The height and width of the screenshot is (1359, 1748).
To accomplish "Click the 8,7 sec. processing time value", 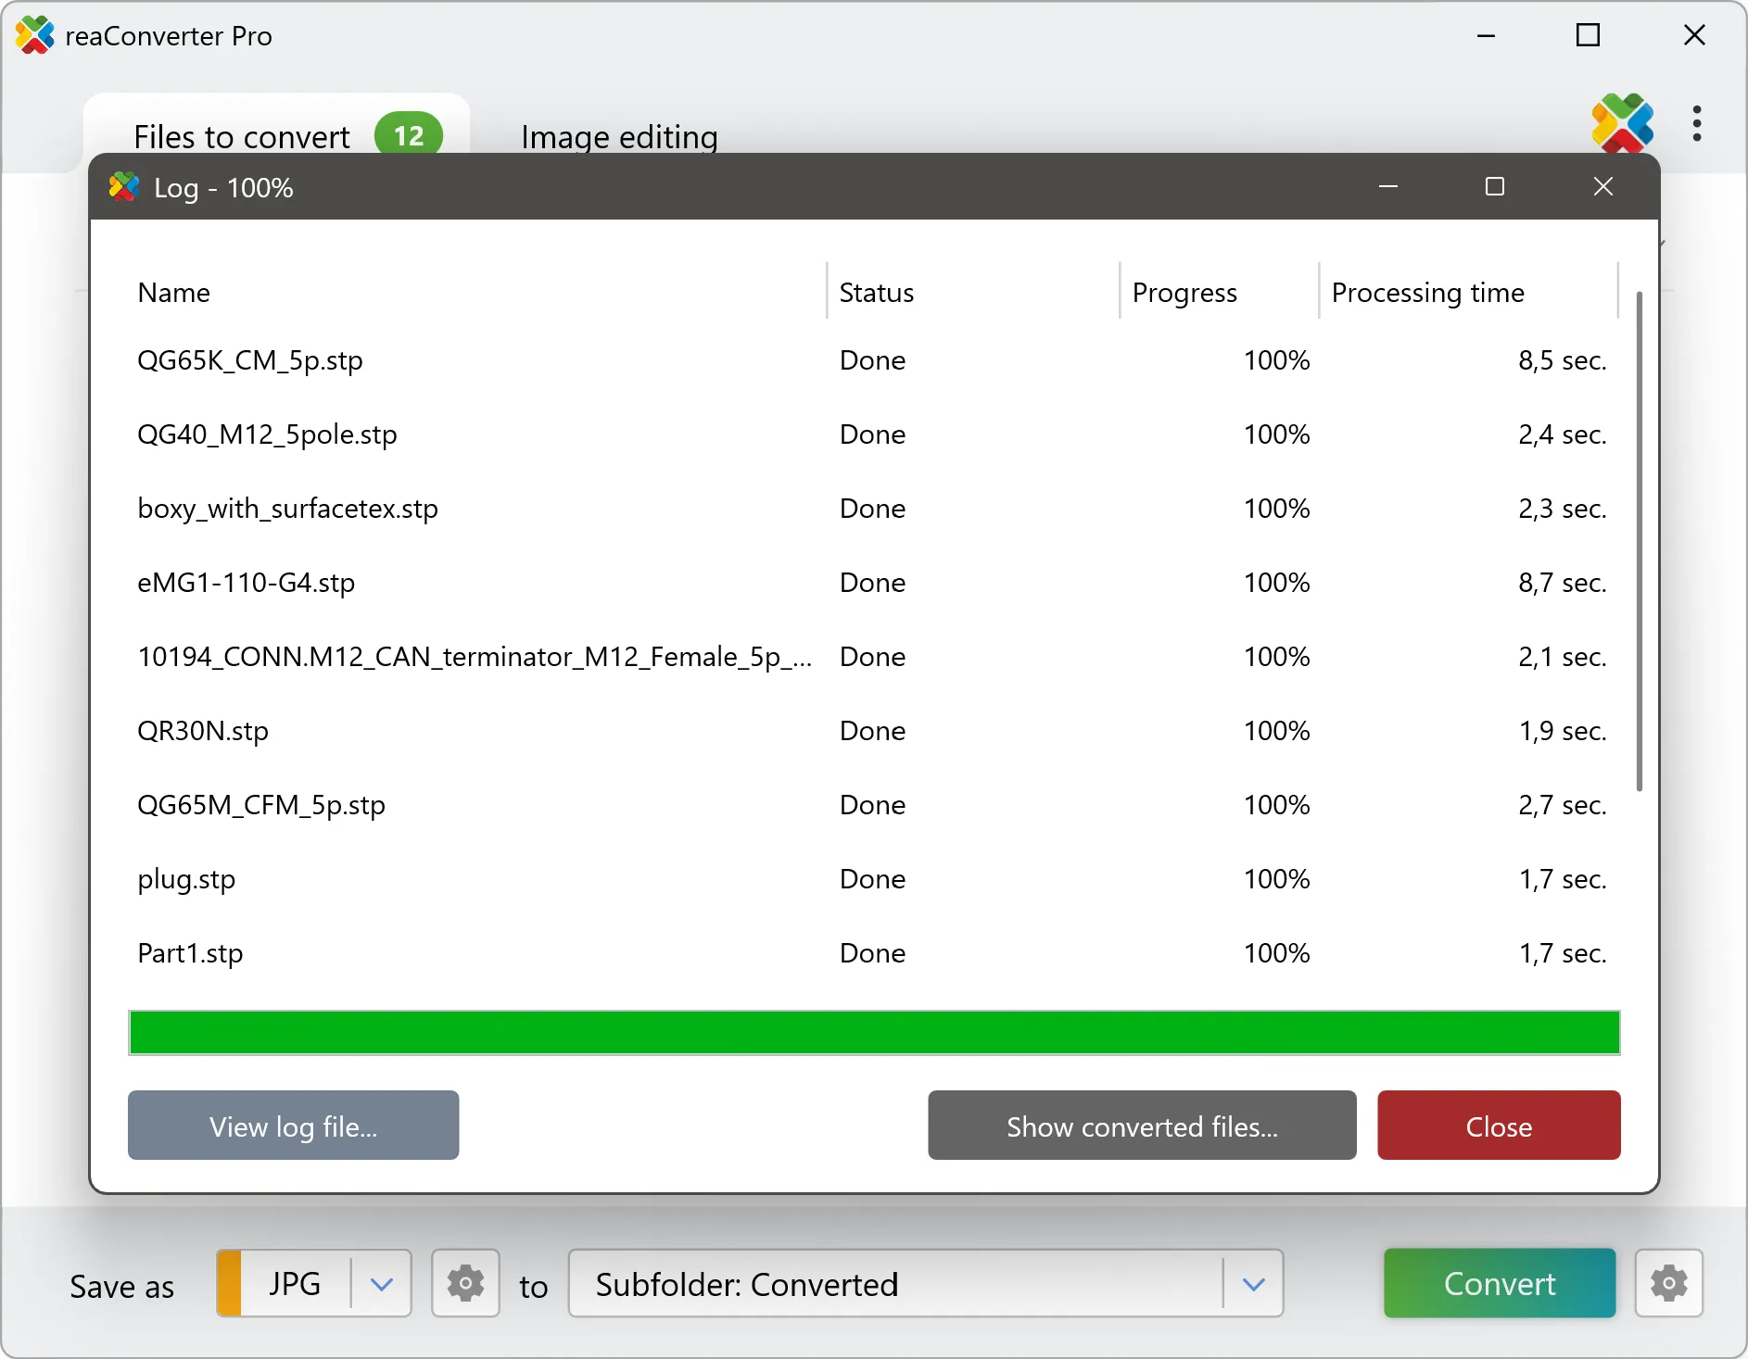I will tap(1562, 583).
